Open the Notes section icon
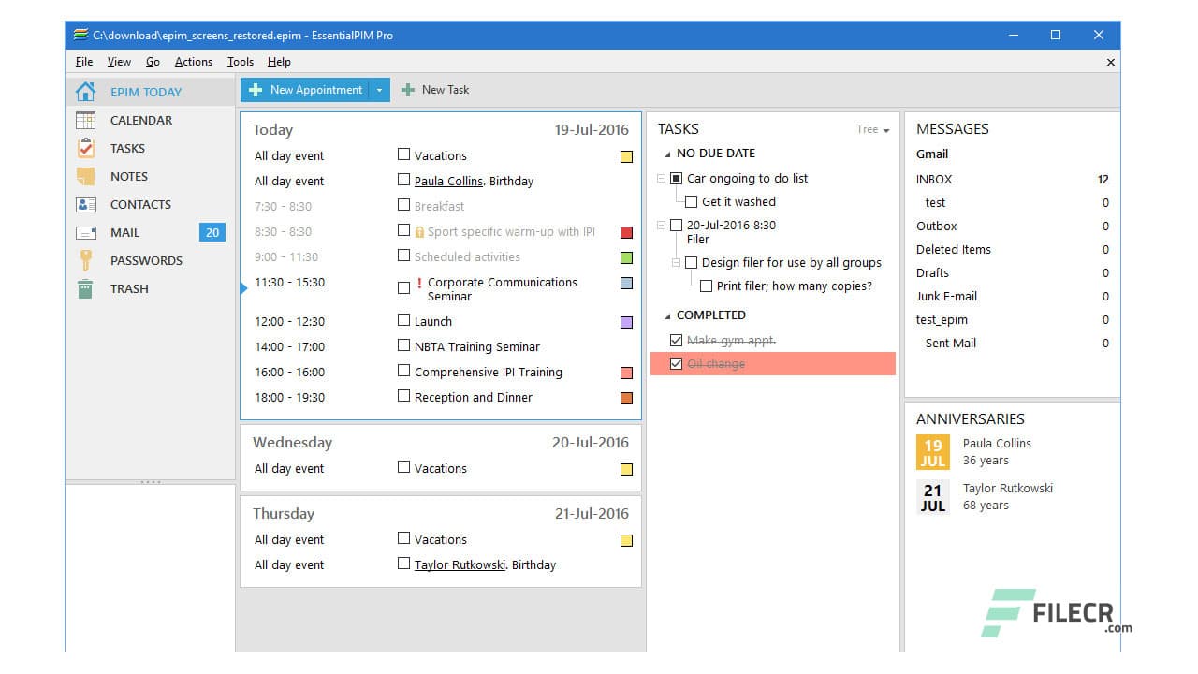The image size is (1198, 674). tap(85, 176)
